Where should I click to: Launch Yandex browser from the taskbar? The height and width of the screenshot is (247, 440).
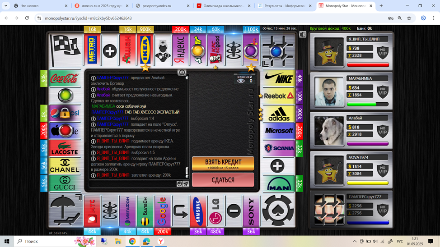point(161,241)
